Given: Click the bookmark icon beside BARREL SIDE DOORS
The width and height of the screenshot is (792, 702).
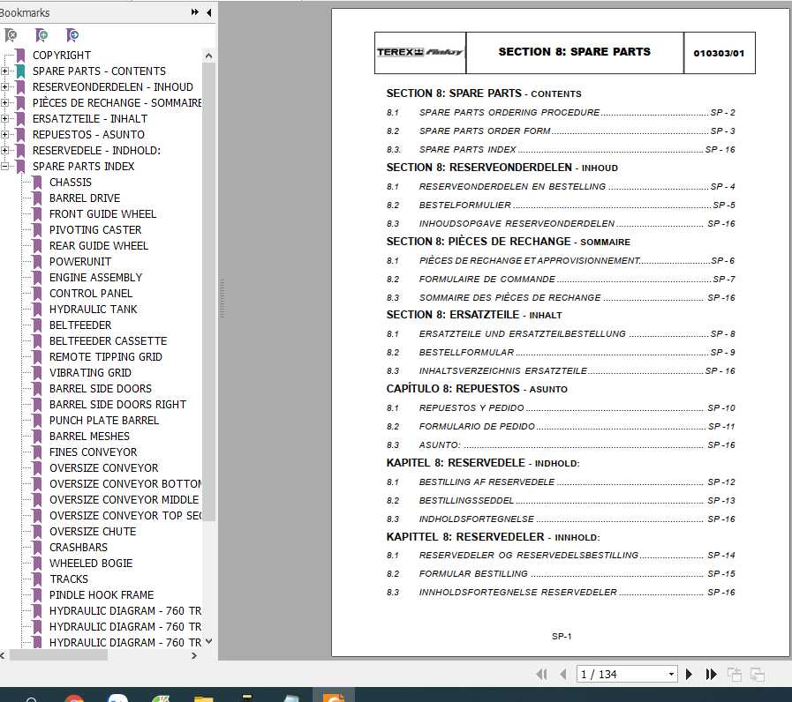Looking at the screenshot, I should pyautogui.click(x=37, y=389).
